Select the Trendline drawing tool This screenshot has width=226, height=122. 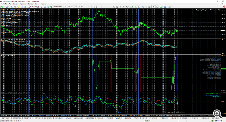coord(110,7)
